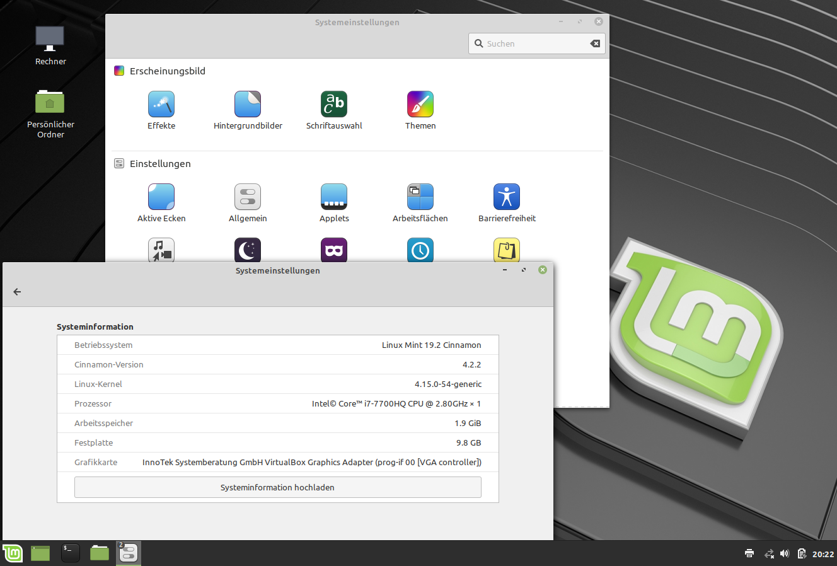Go back using the arrow button
The image size is (837, 566).
[17, 292]
